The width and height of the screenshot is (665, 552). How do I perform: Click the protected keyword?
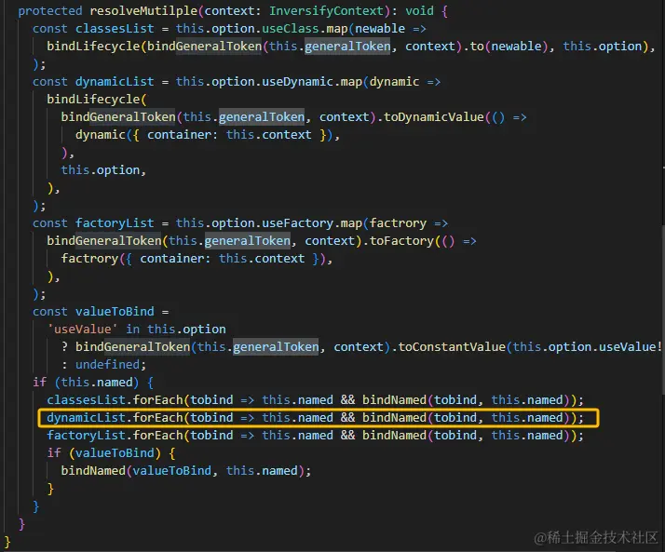coord(50,10)
